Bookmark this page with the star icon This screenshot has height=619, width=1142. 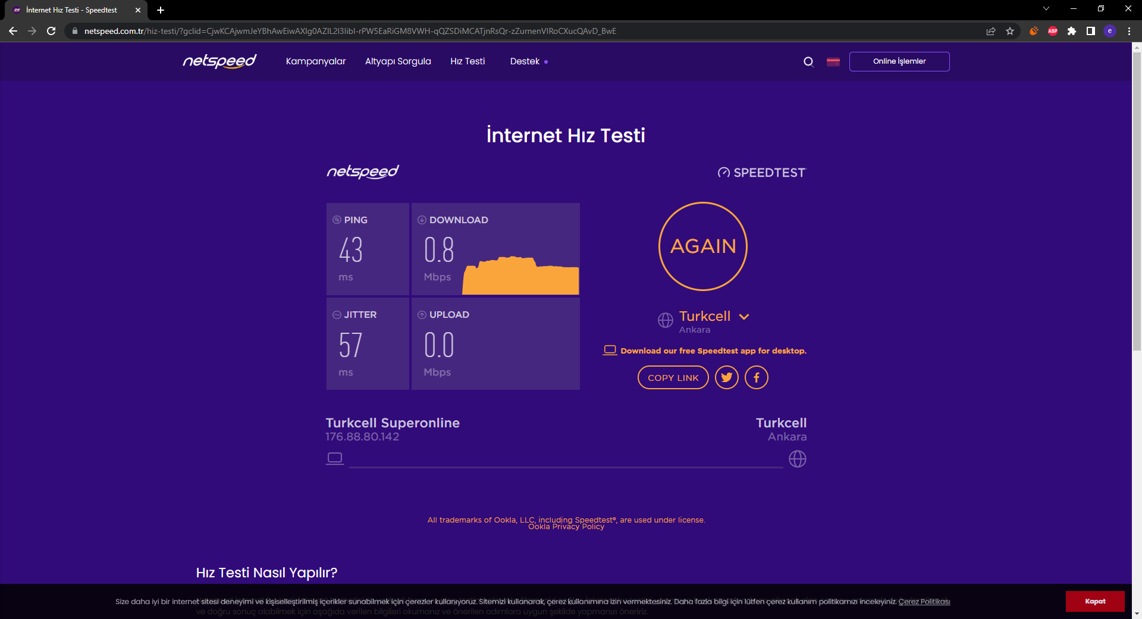click(1010, 31)
